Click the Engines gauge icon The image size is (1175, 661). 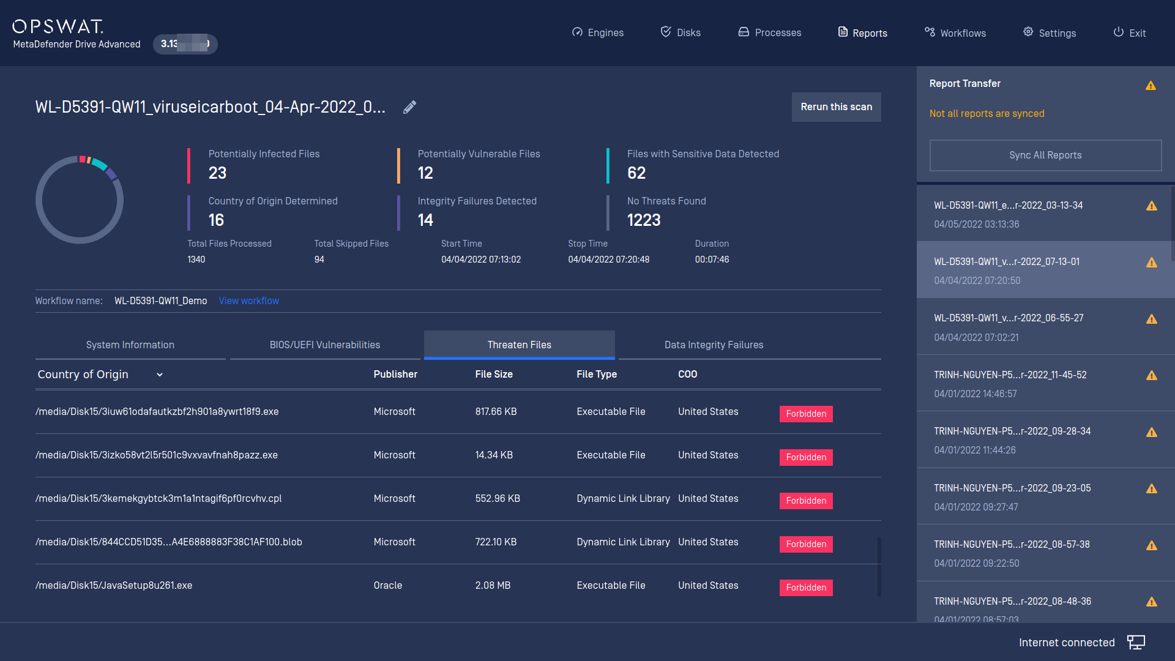[577, 32]
